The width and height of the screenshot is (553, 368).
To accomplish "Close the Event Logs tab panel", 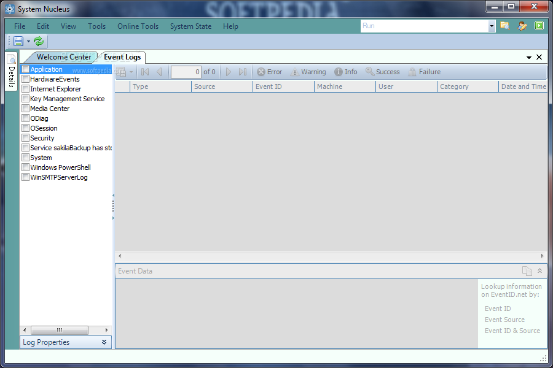I will 539,57.
